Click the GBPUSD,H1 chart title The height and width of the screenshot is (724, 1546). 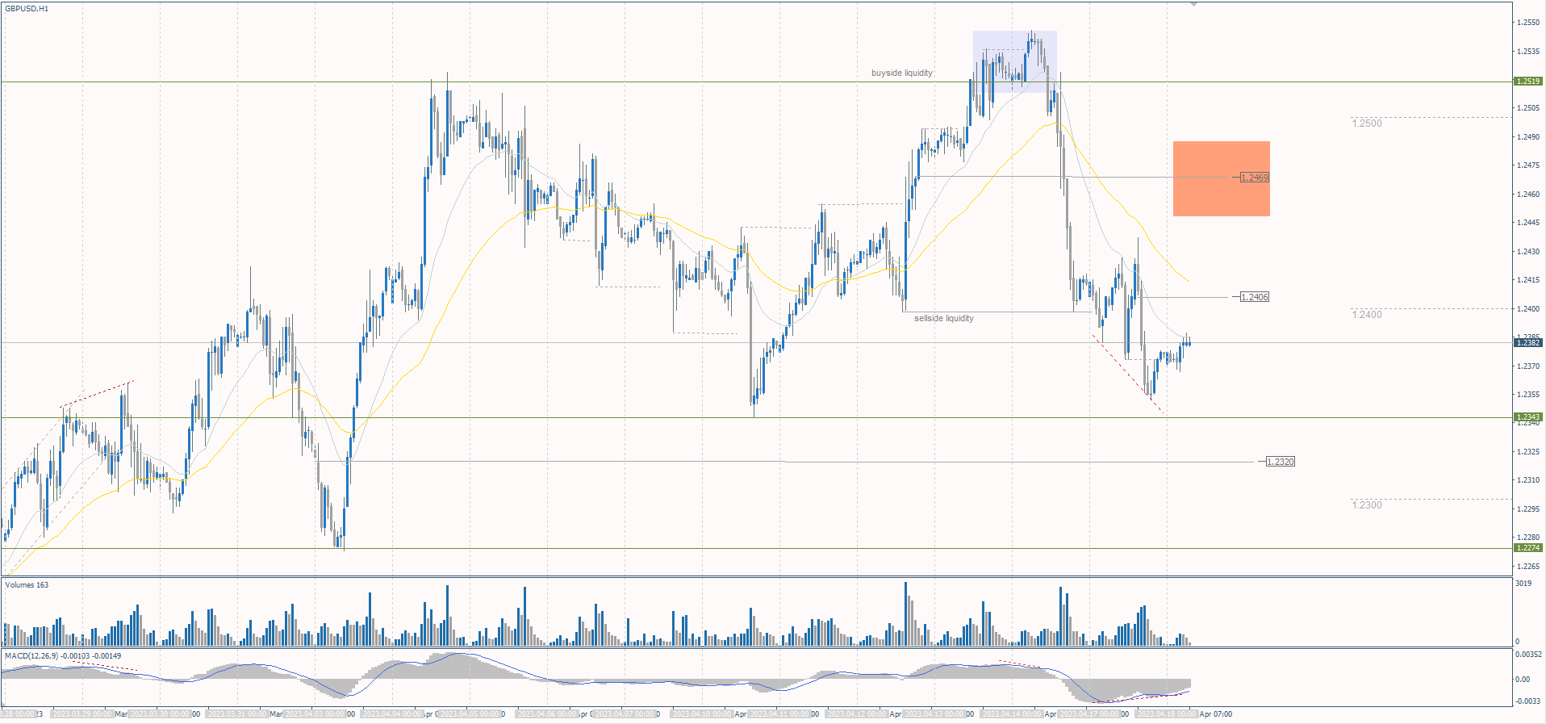[27, 8]
